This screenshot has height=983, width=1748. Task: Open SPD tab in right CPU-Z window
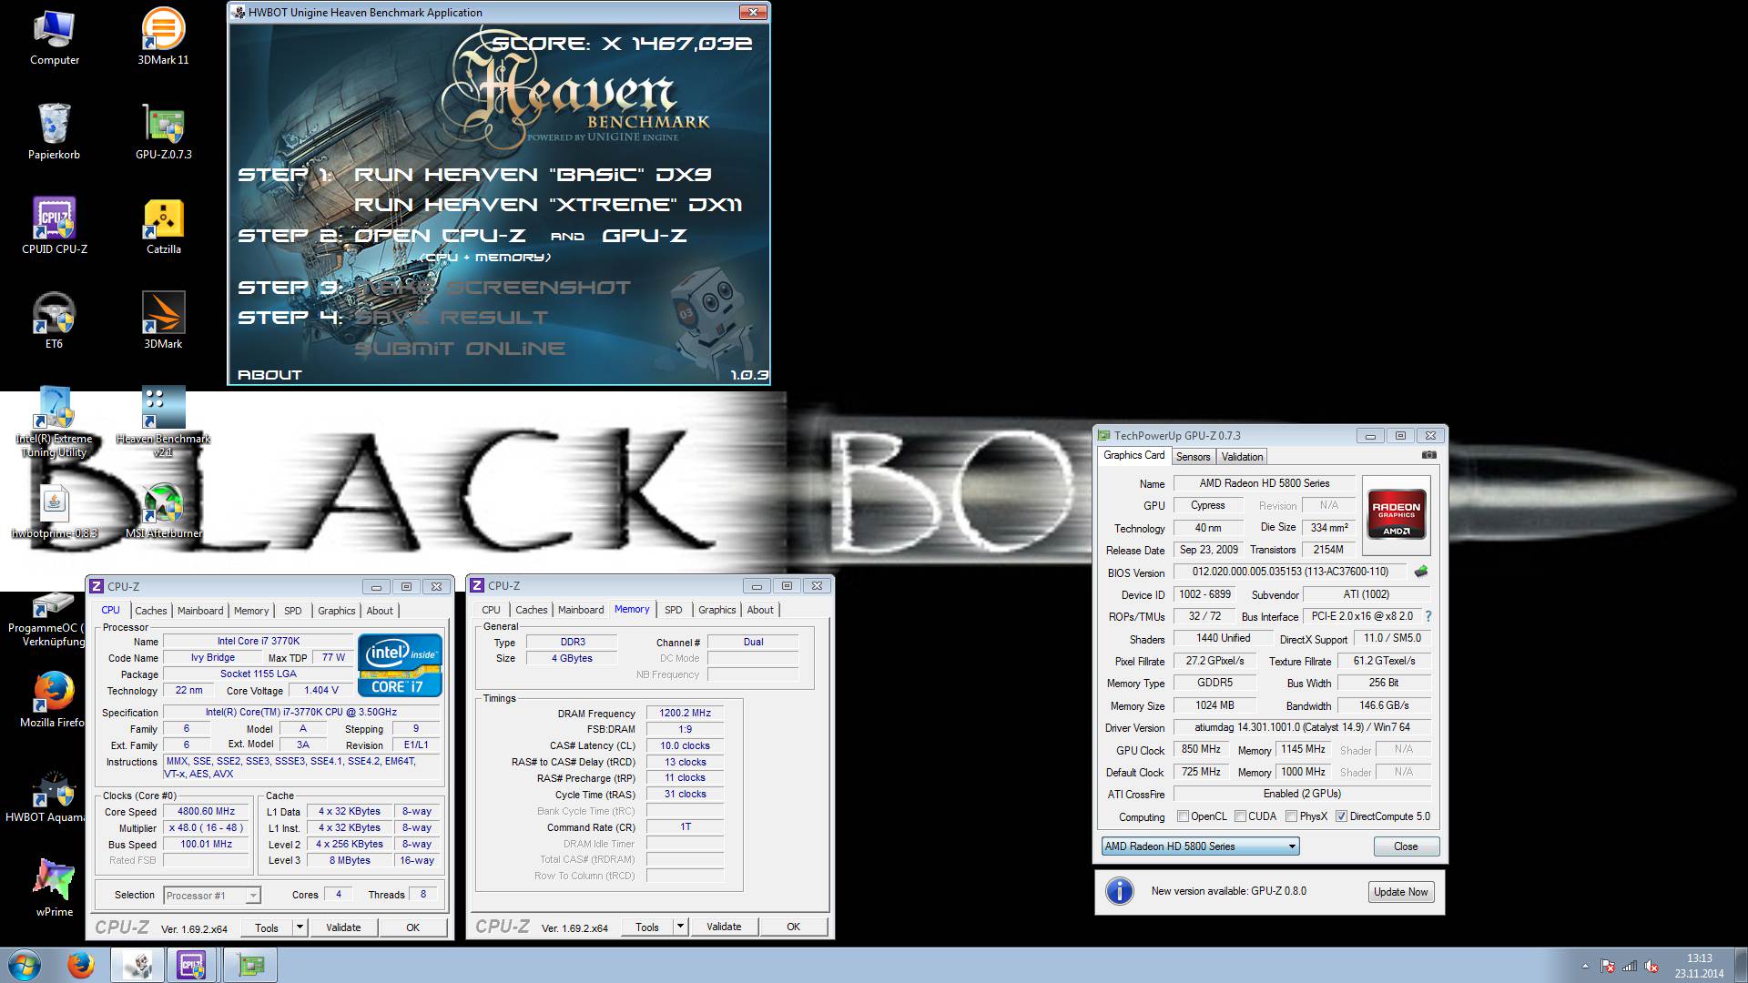(x=674, y=610)
